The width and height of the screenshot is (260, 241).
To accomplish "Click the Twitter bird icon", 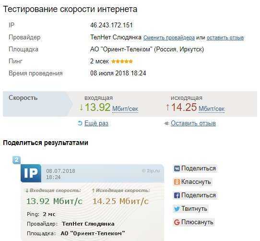I will pos(177,209).
